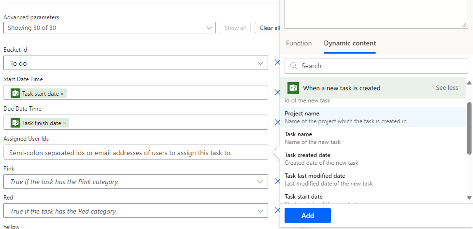Image resolution: width=473 pixels, height=229 pixels.
Task: Select Task created date dynamic content
Action: tap(373, 158)
